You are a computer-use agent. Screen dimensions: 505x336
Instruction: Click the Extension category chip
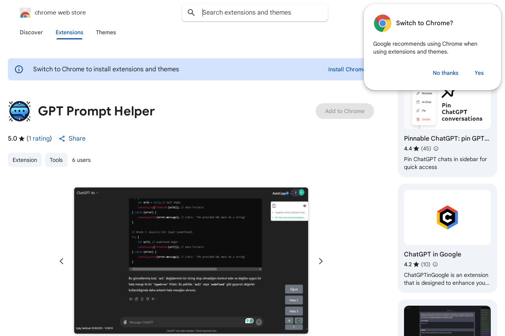coord(25,160)
